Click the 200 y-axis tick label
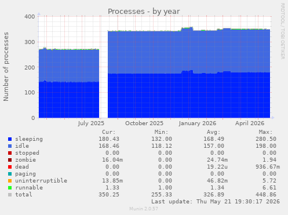This screenshot has height=215, width=288. point(30,67)
